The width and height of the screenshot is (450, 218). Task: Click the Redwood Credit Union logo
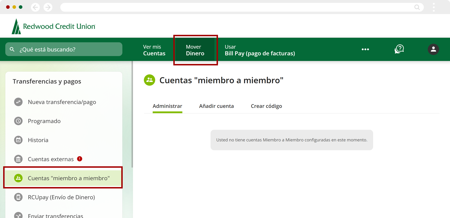tap(53, 26)
